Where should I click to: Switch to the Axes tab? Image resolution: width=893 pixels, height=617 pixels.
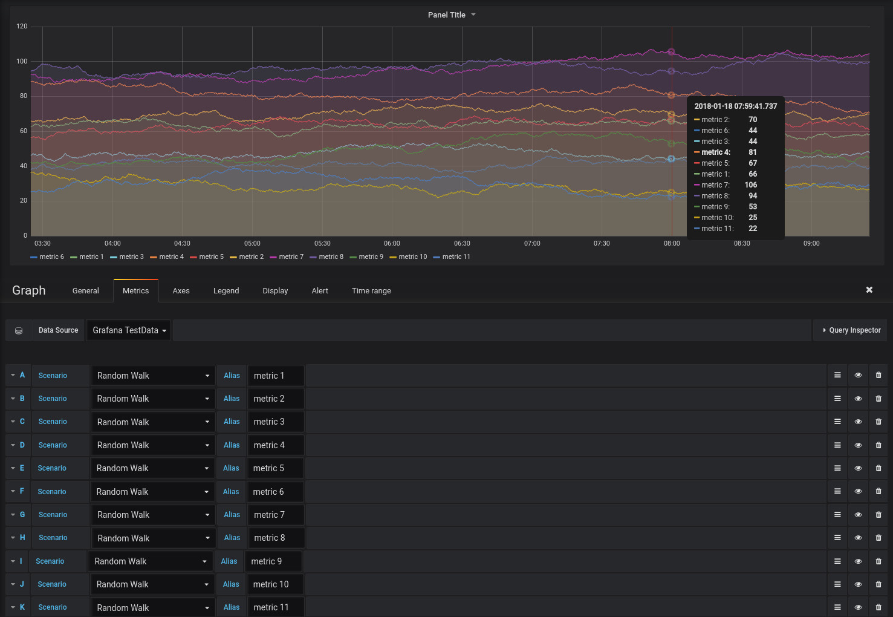pyautogui.click(x=181, y=290)
